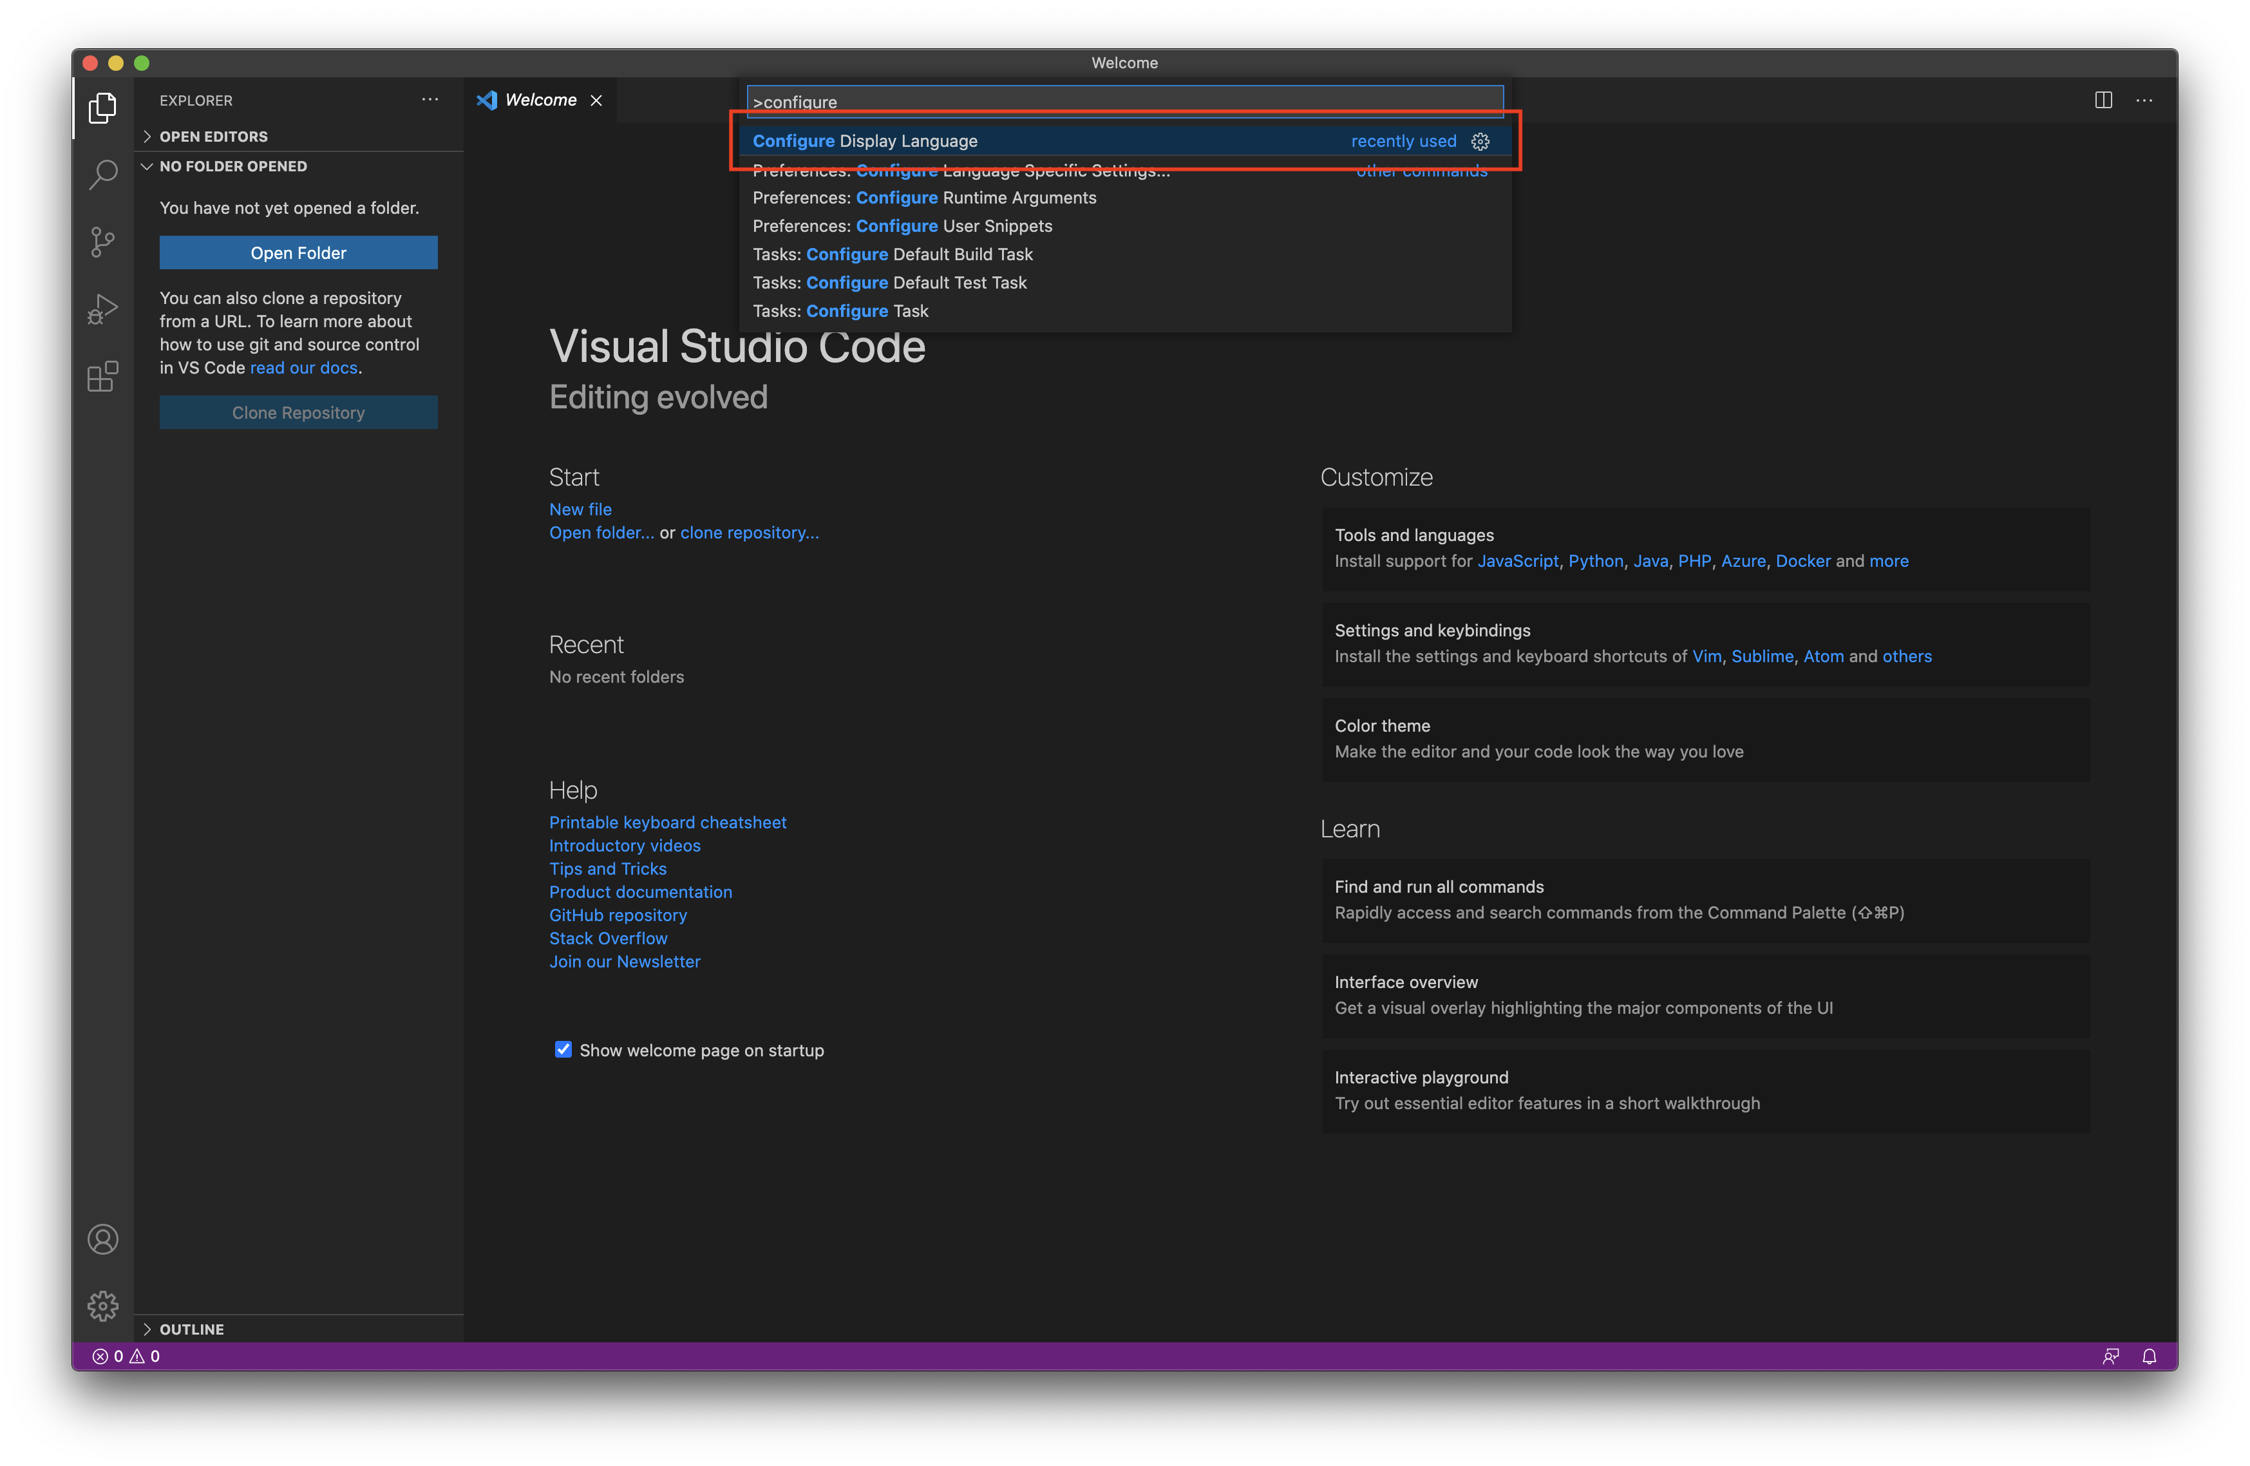Select Tasks: Configure Default Test Task
The width and height of the screenshot is (2250, 1466).
coord(1125,283)
